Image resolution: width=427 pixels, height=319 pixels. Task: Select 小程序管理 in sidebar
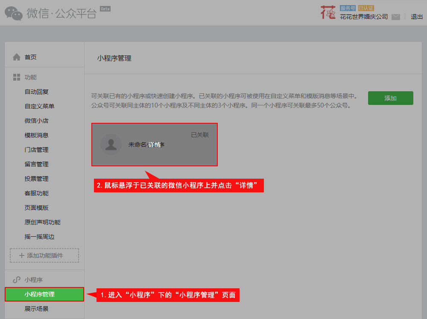[x=40, y=294]
